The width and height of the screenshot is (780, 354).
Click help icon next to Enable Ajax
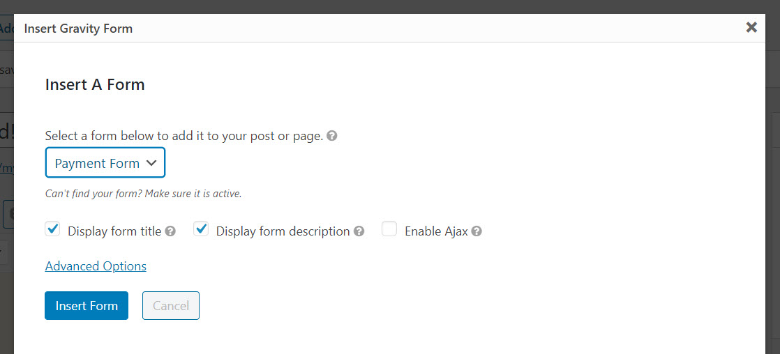(477, 231)
